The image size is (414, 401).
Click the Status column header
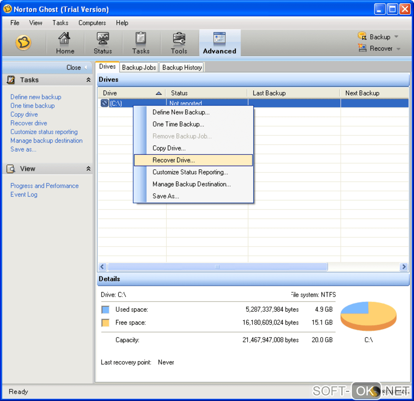(x=207, y=93)
